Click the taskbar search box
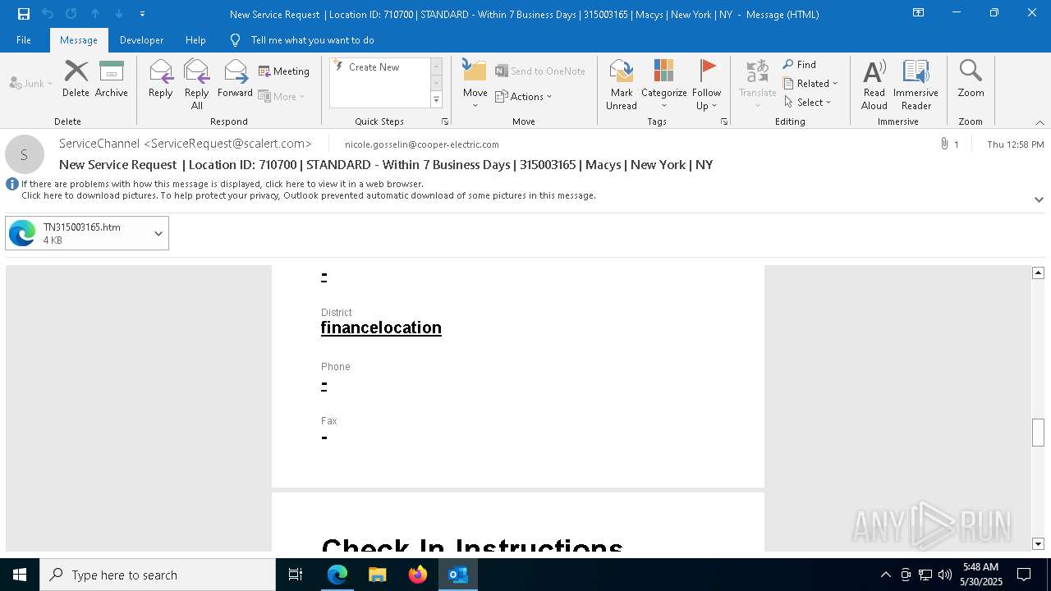 click(158, 575)
